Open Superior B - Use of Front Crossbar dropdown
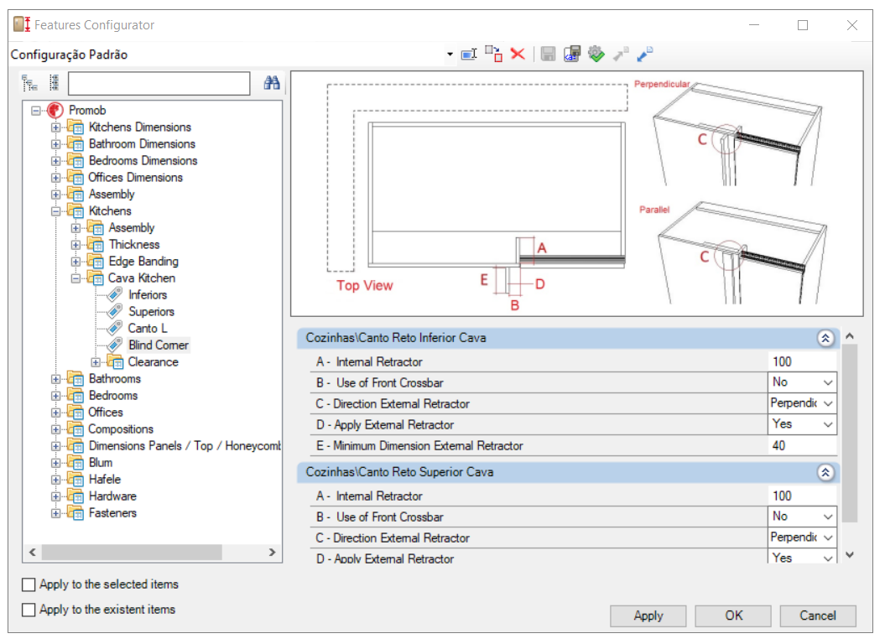 click(827, 517)
